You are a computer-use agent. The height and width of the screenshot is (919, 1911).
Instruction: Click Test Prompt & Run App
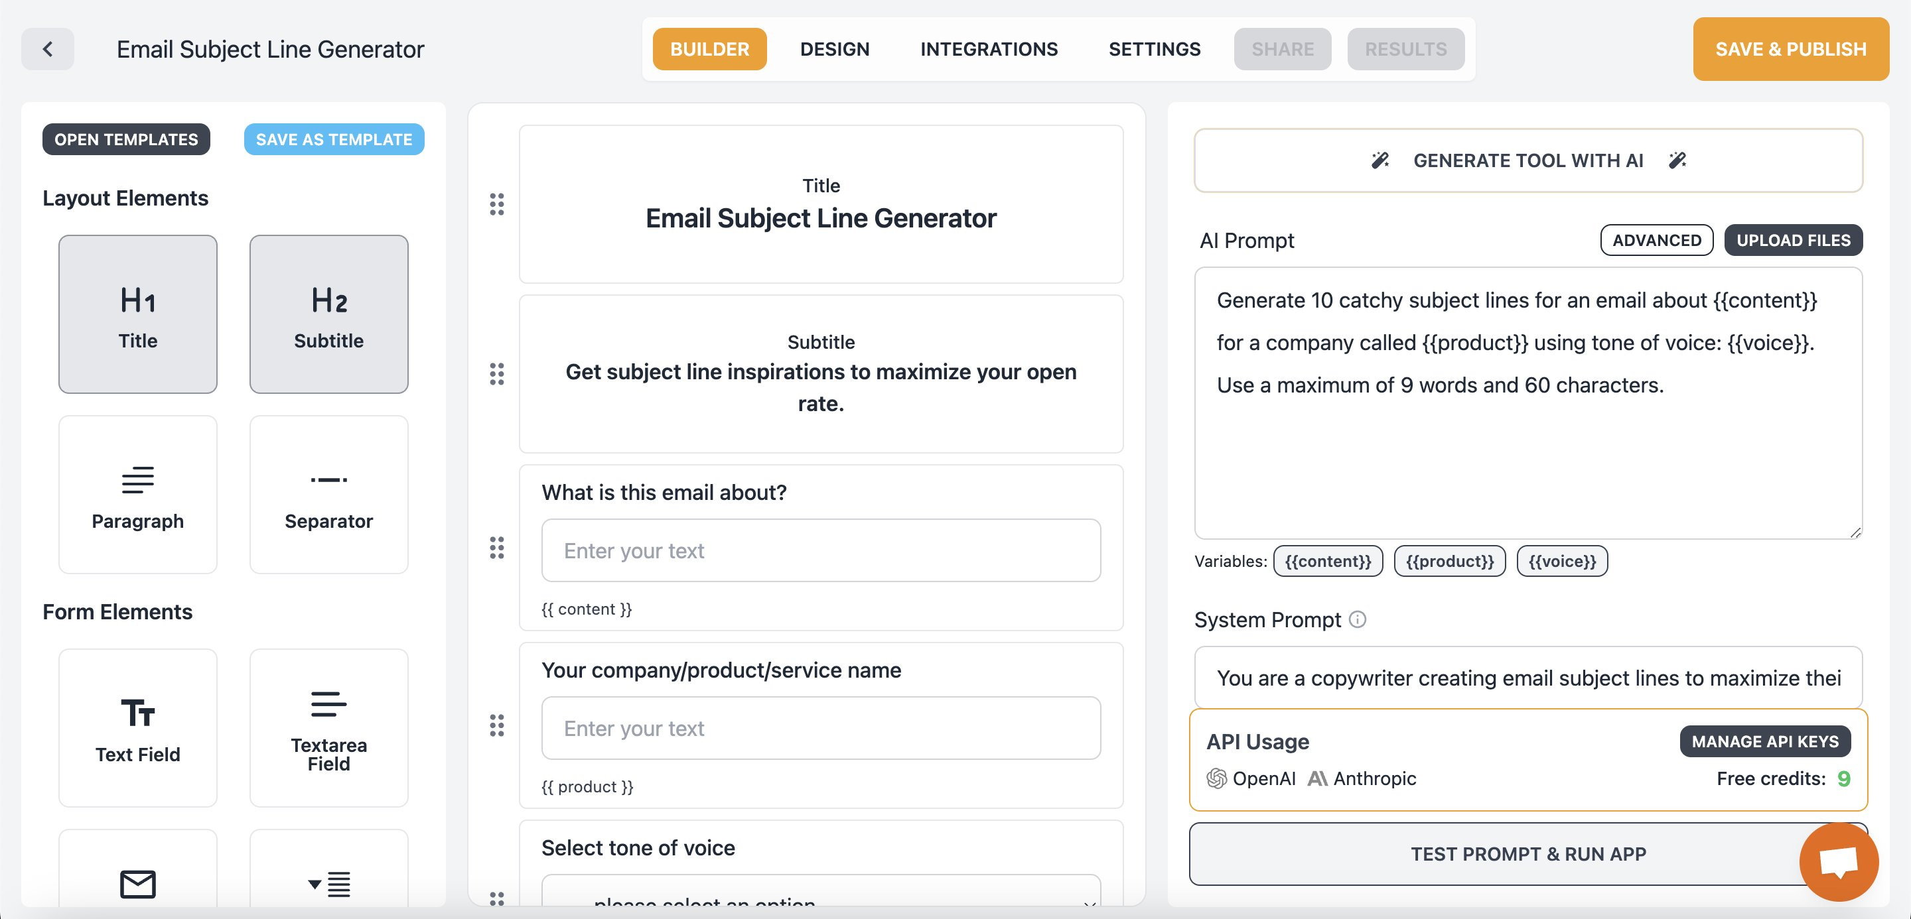(1528, 854)
